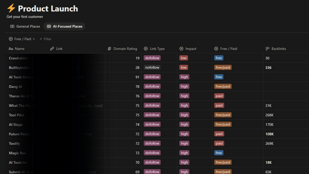Image resolution: width=309 pixels, height=174 pixels.
Task: Click the high impact tag in AI Stage row
Action: tap(184, 124)
